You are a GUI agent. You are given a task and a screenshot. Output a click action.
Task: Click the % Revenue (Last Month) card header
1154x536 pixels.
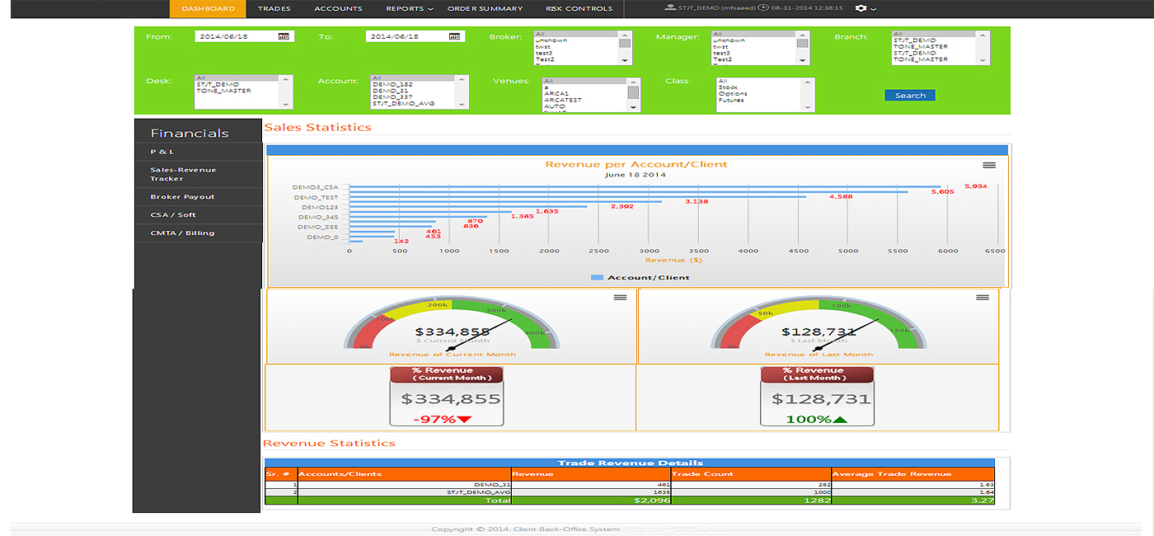pyautogui.click(x=817, y=374)
